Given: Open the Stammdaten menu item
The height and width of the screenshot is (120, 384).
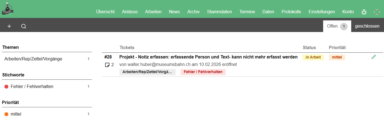Looking at the screenshot, I should tap(219, 12).
